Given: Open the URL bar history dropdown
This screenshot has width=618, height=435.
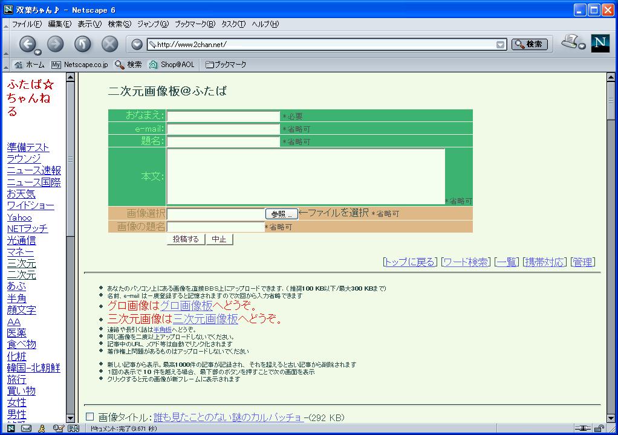Looking at the screenshot, I should point(500,44).
